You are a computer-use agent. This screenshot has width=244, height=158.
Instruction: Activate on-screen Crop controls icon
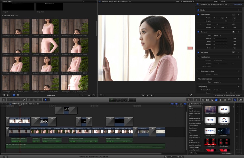coord(233,32)
